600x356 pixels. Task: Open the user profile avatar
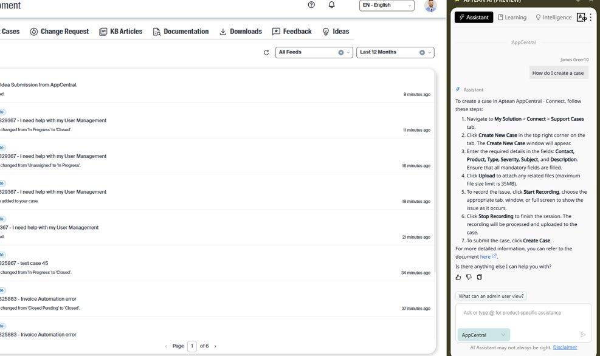pyautogui.click(x=430, y=5)
